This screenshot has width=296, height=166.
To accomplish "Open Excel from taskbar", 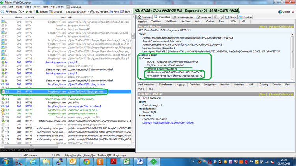I will click(126, 162).
